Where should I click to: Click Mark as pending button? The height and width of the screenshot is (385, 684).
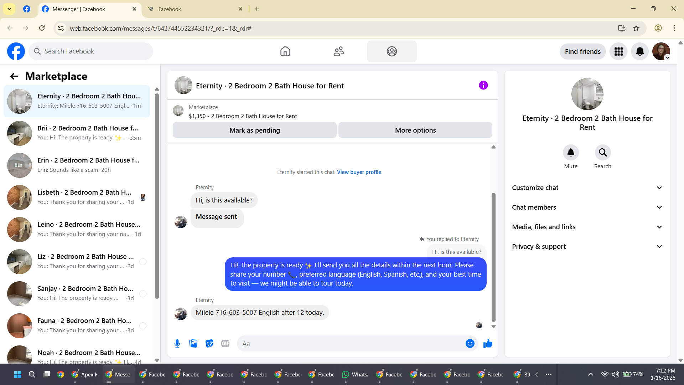pyautogui.click(x=254, y=130)
